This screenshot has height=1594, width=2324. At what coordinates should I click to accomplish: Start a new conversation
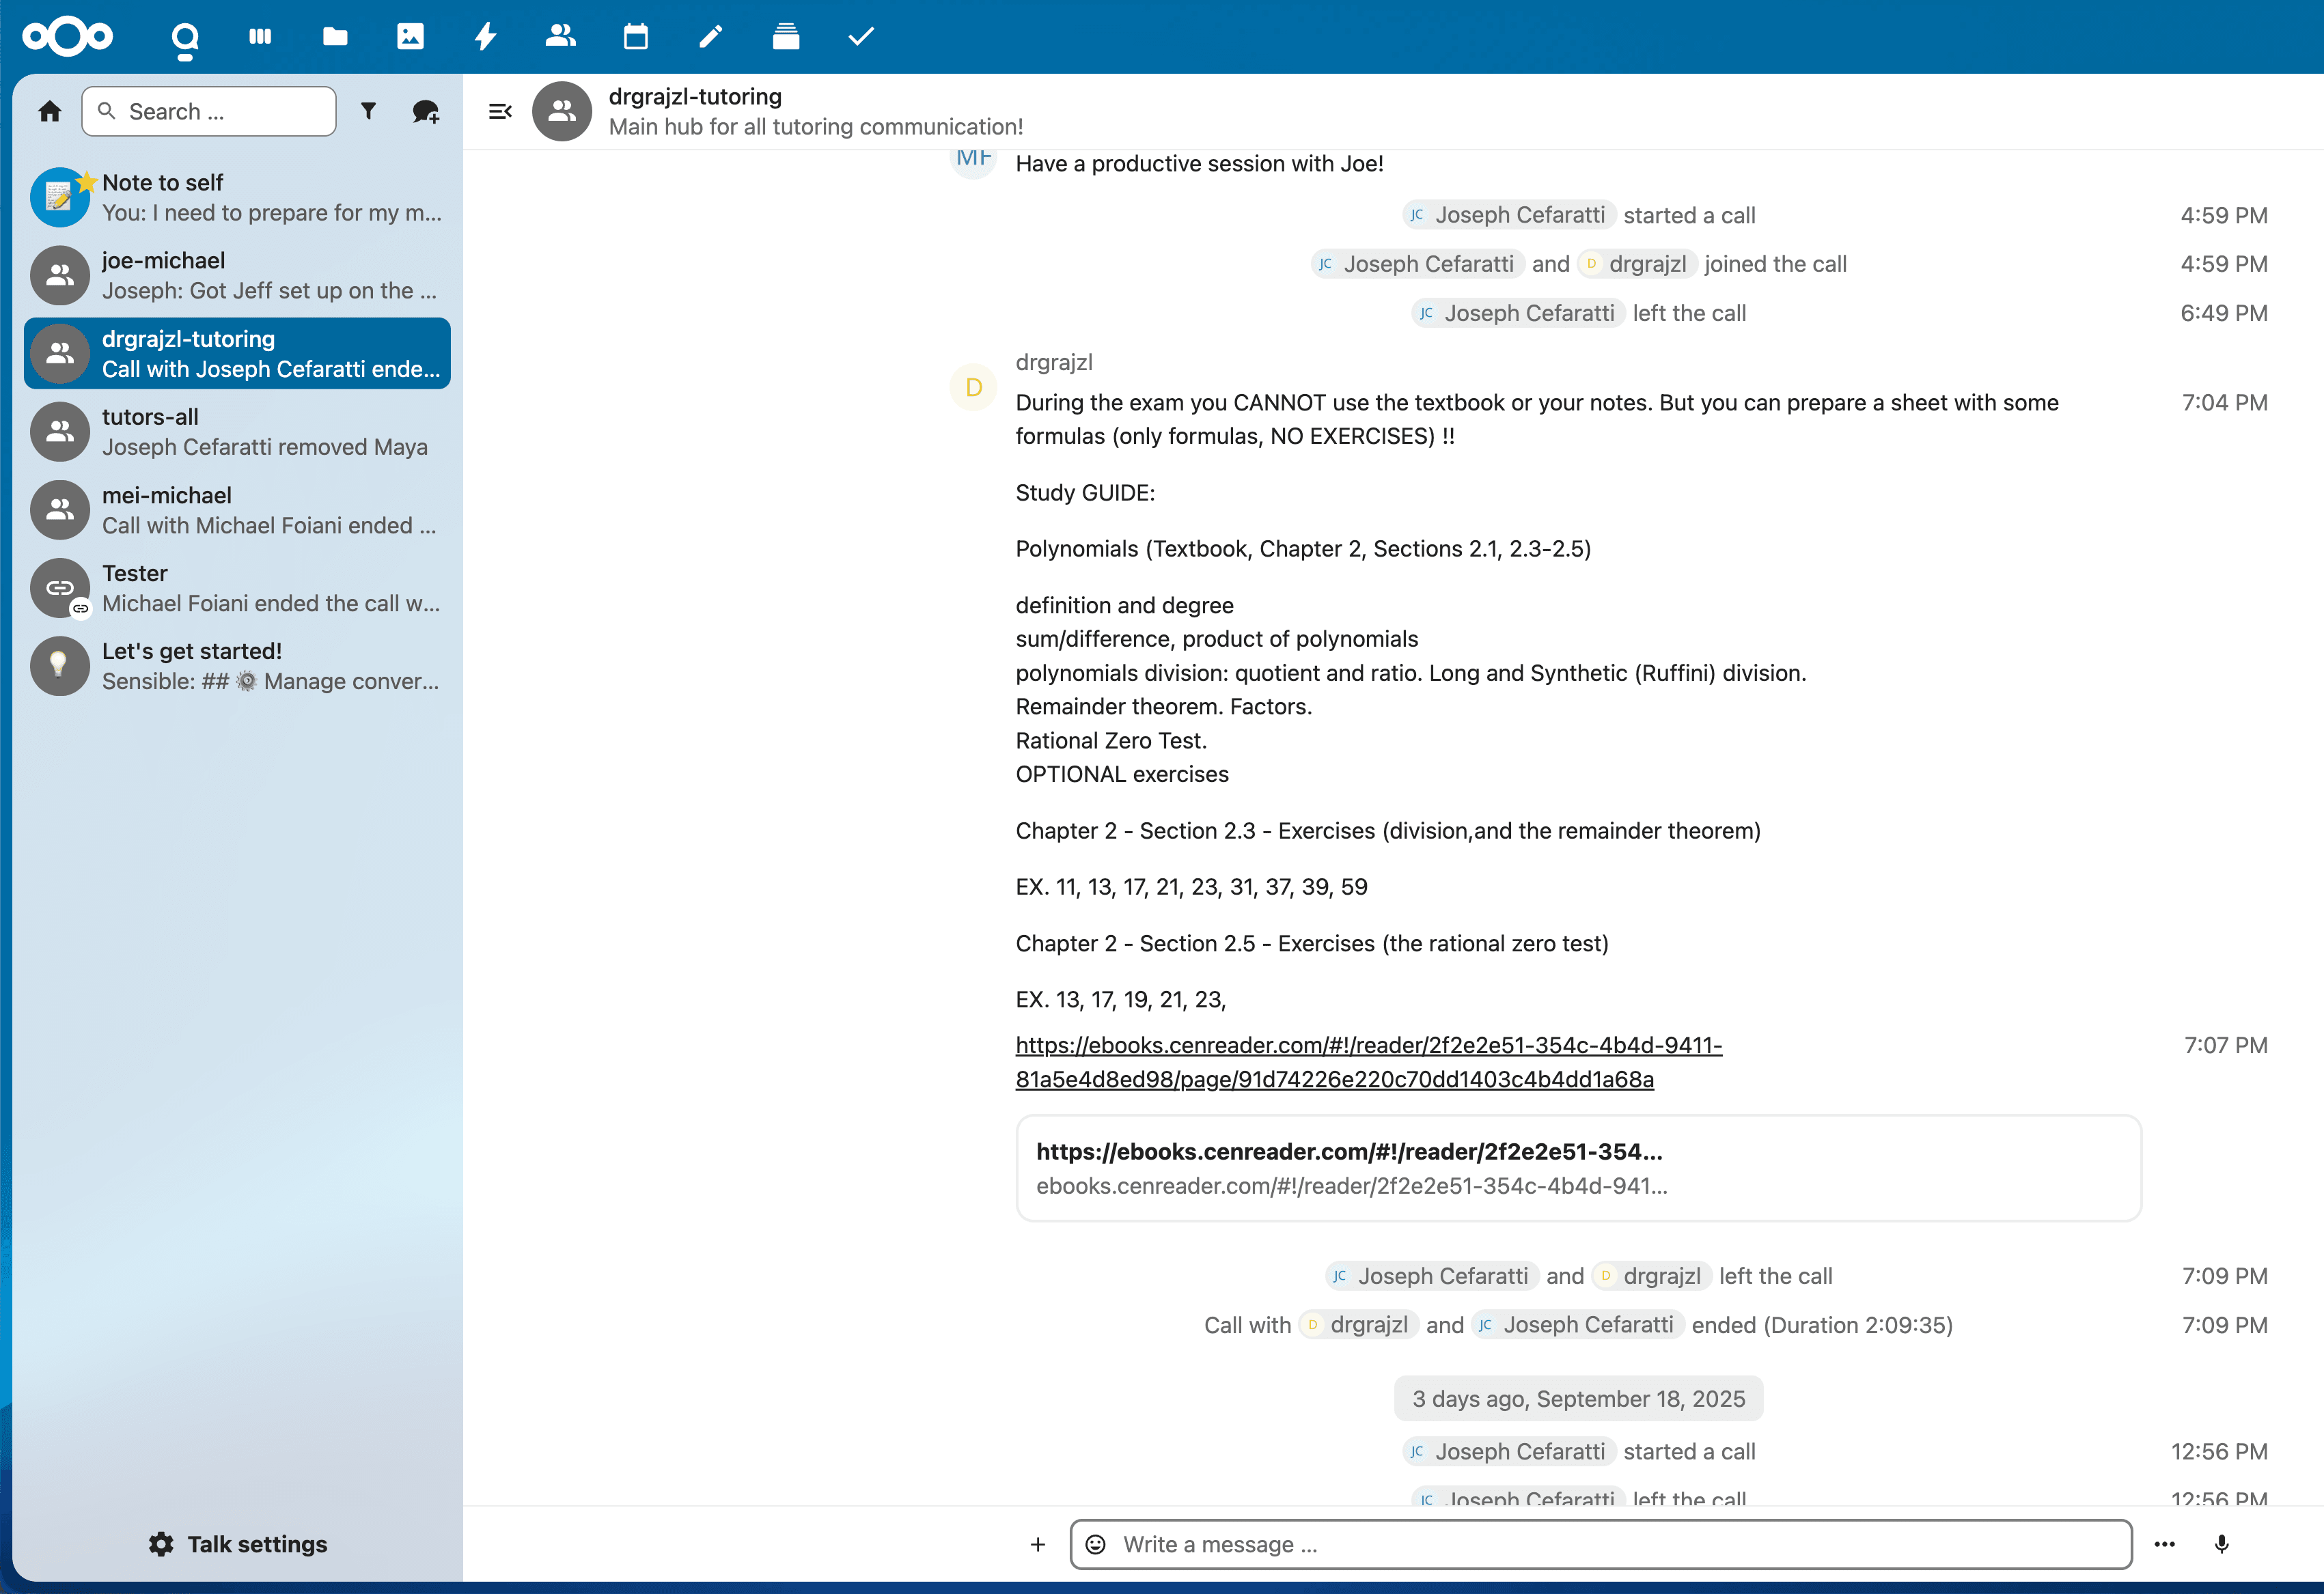point(425,111)
